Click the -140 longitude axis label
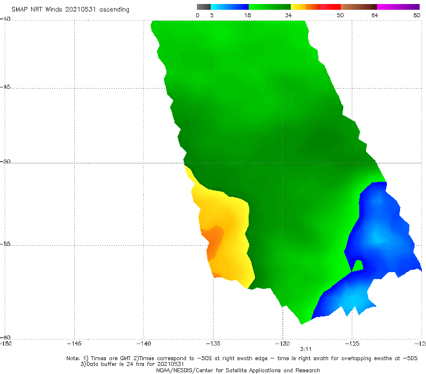This screenshot has width=426, height=374. (x=144, y=344)
